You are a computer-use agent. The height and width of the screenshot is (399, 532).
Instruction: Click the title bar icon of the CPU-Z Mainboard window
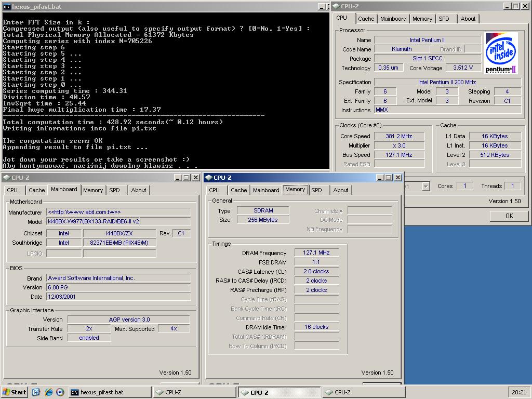click(6, 178)
